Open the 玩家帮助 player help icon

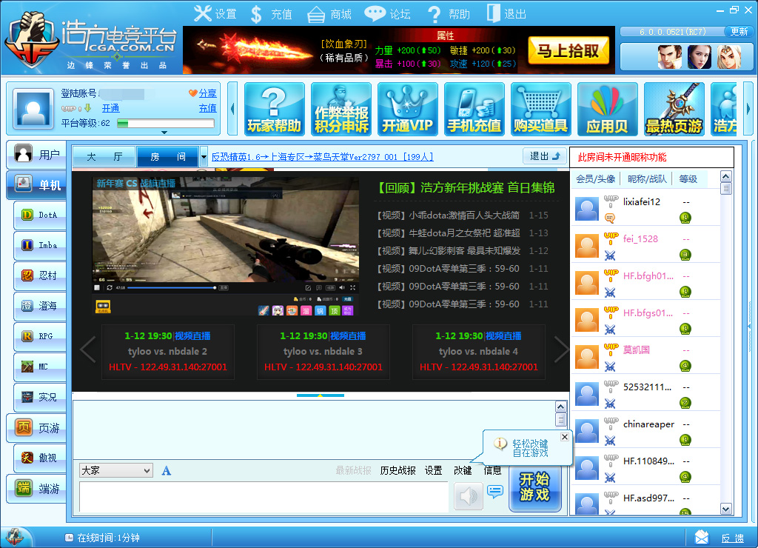274,109
